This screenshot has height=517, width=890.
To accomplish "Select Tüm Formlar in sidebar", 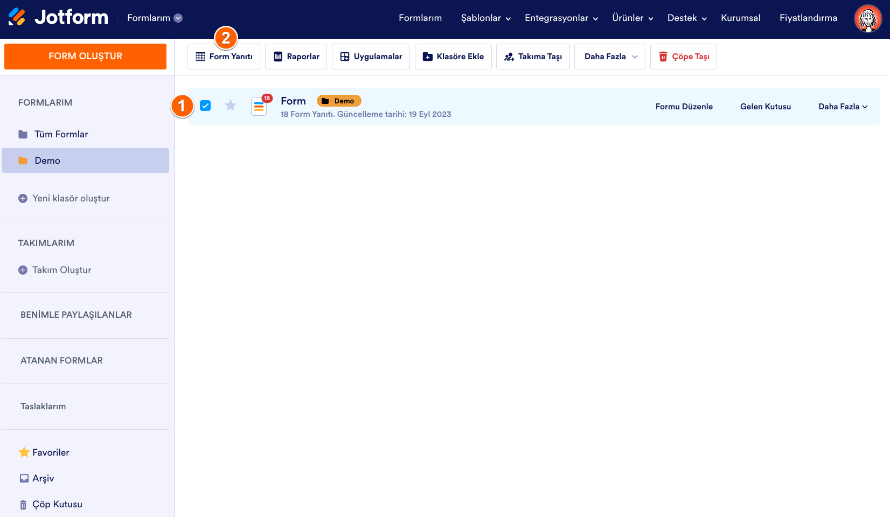I will click(x=85, y=134).
